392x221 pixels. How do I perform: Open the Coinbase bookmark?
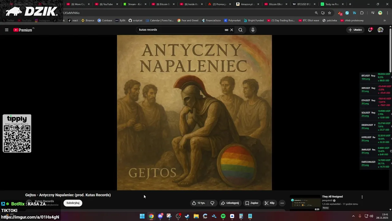105,21
